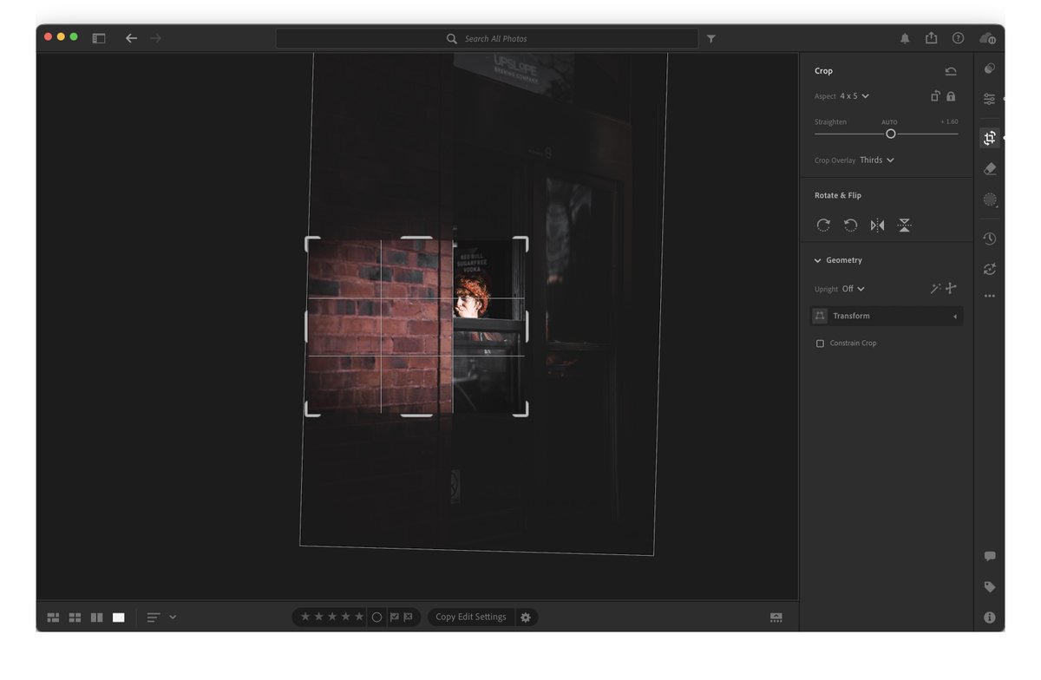Open the Crop Overlay Thirds dropdown
1041x680 pixels.
point(877,160)
